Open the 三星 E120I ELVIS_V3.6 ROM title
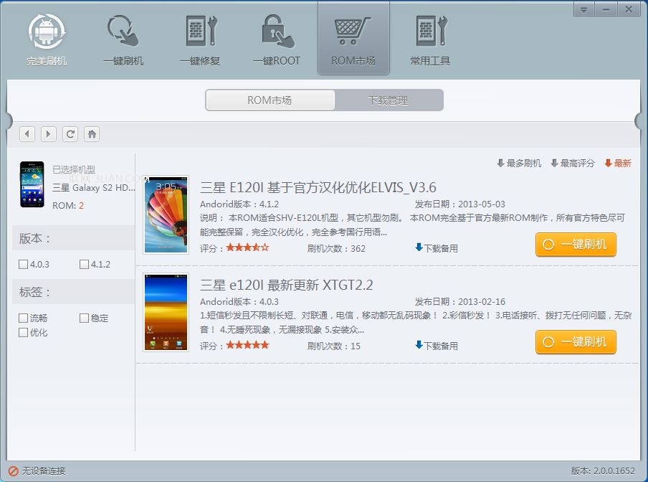648x482 pixels. point(318,187)
